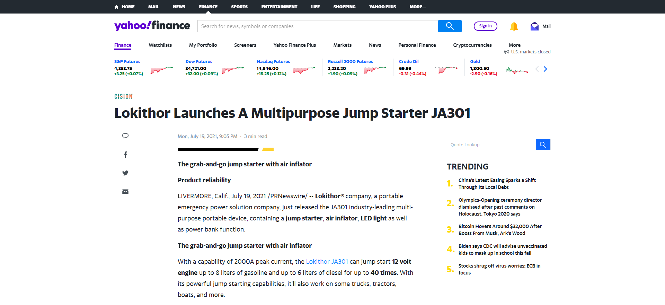This screenshot has width=665, height=305.
Task: Click the Yahoo Finance logo
Action: [152, 26]
